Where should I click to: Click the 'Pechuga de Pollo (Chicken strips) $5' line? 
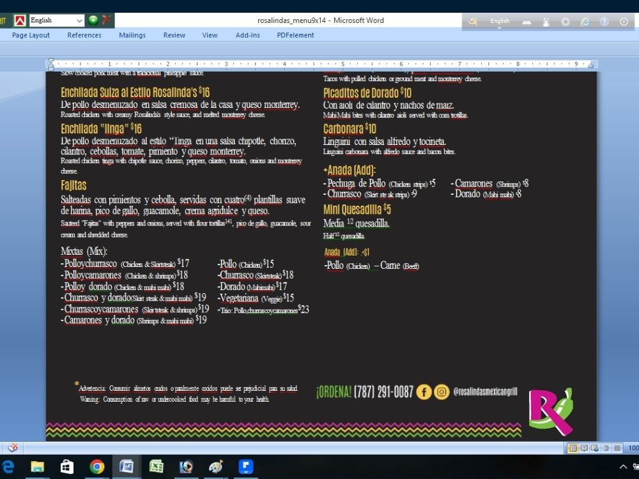[380, 184]
